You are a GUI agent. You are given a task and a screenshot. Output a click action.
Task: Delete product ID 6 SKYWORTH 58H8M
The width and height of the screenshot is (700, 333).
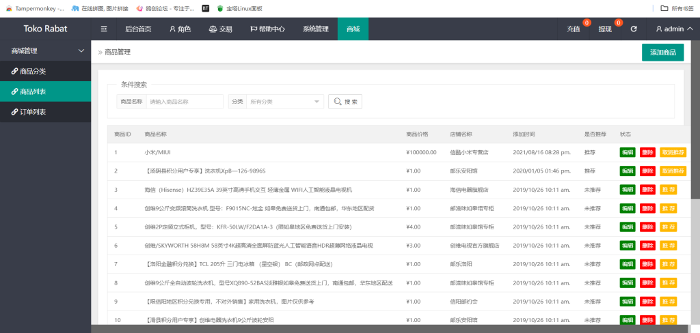click(648, 246)
